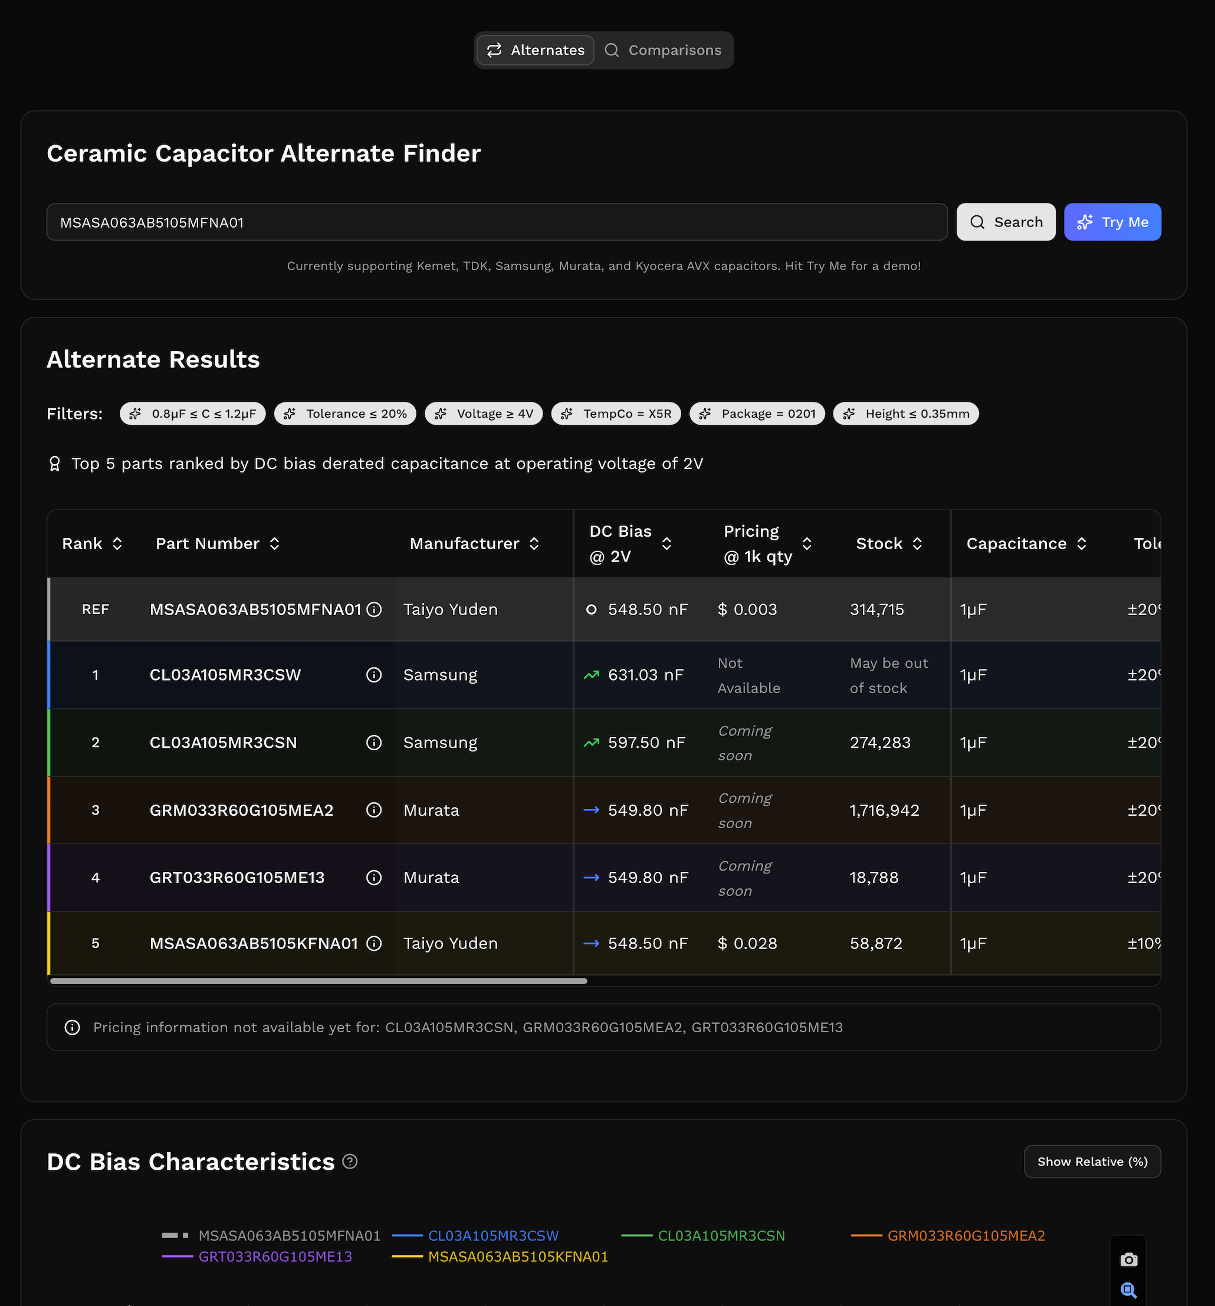This screenshot has height=1306, width=1215.
Task: Click info icon next to GRT033R60G105ME13
Action: [374, 878]
